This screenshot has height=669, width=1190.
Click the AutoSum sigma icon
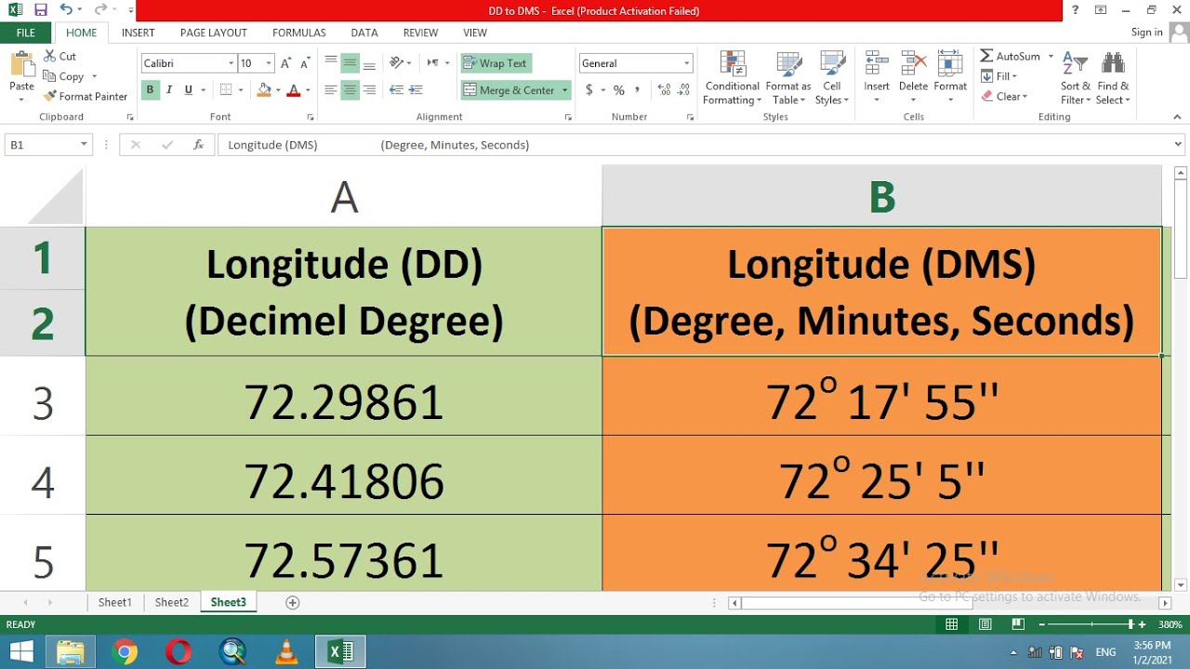[987, 56]
